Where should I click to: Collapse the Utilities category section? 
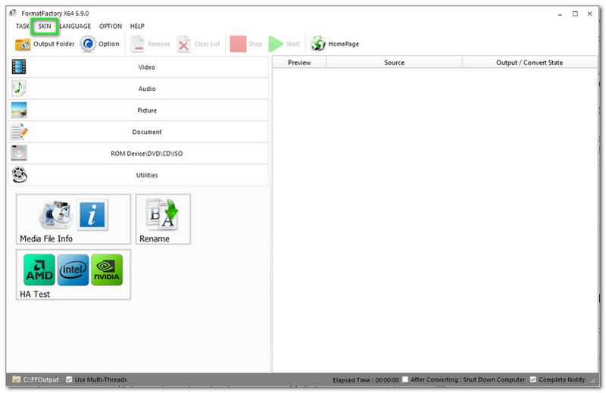[x=139, y=175]
